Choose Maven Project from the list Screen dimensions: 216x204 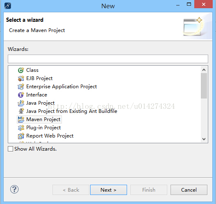click(43, 119)
